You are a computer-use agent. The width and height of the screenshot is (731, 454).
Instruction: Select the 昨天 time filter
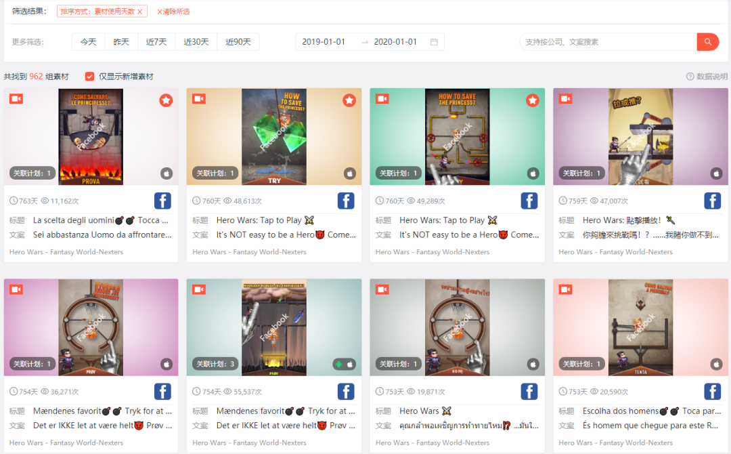pyautogui.click(x=121, y=42)
